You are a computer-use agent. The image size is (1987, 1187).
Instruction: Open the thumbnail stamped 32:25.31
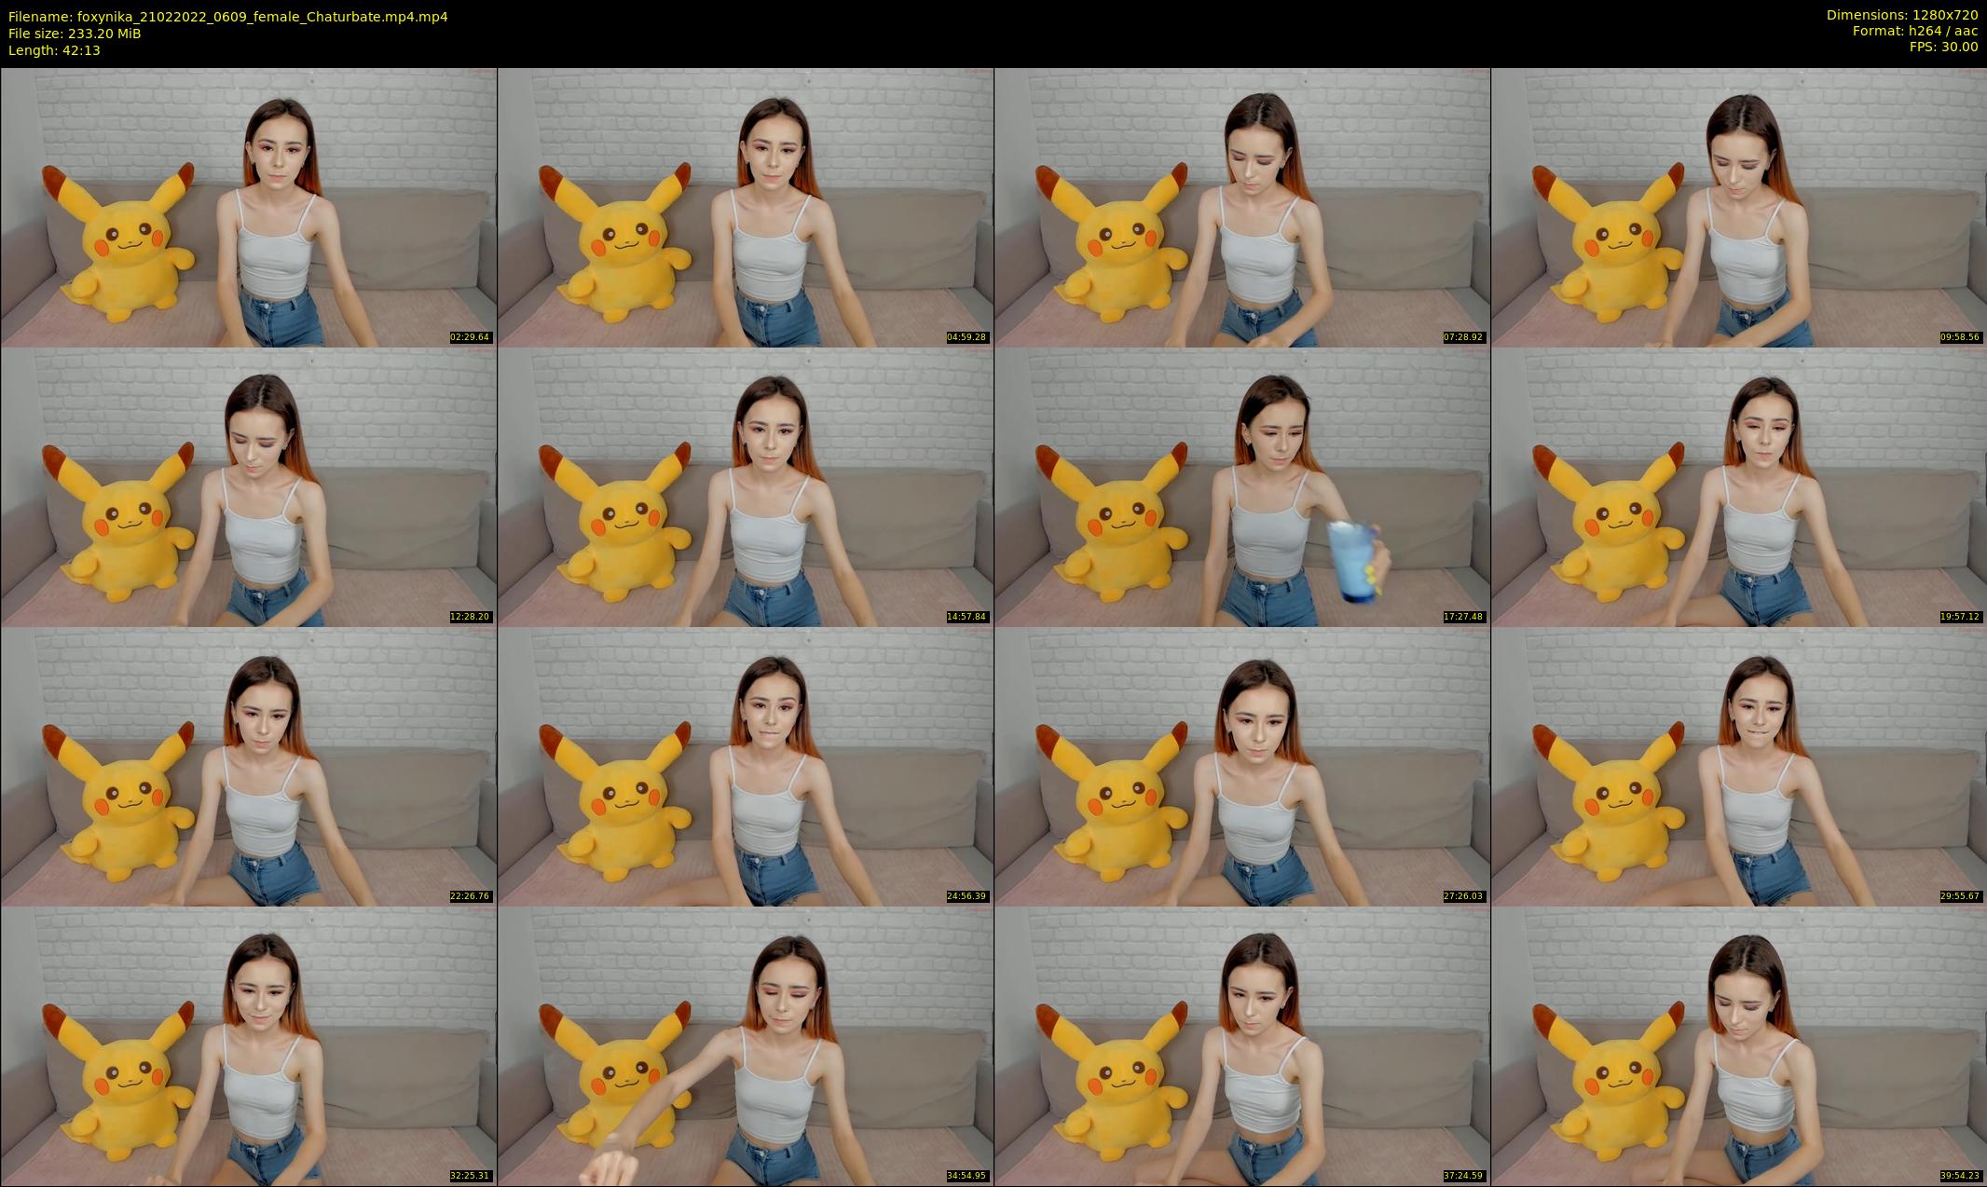tap(249, 1045)
